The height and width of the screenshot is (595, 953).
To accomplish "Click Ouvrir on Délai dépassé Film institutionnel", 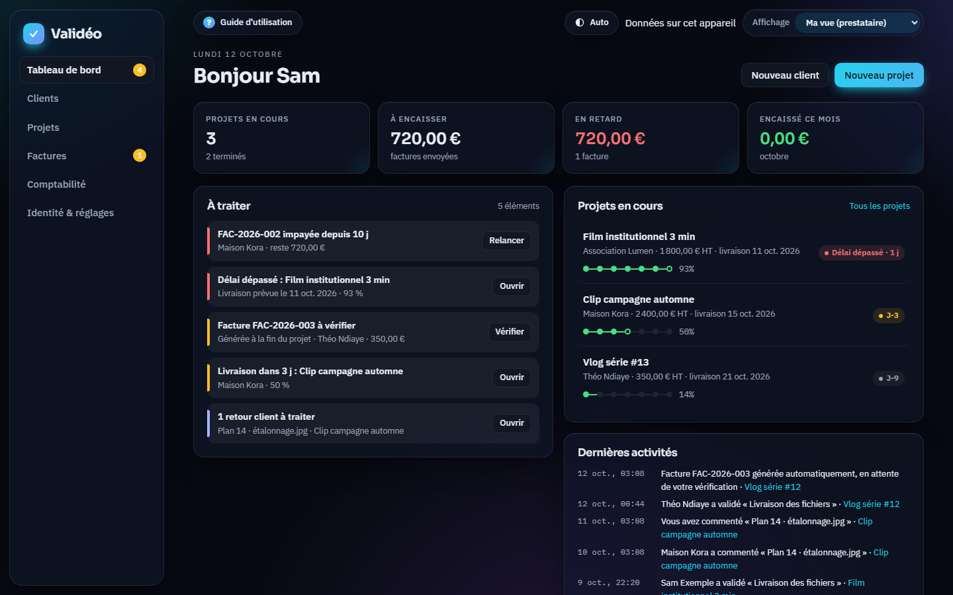I will point(512,286).
